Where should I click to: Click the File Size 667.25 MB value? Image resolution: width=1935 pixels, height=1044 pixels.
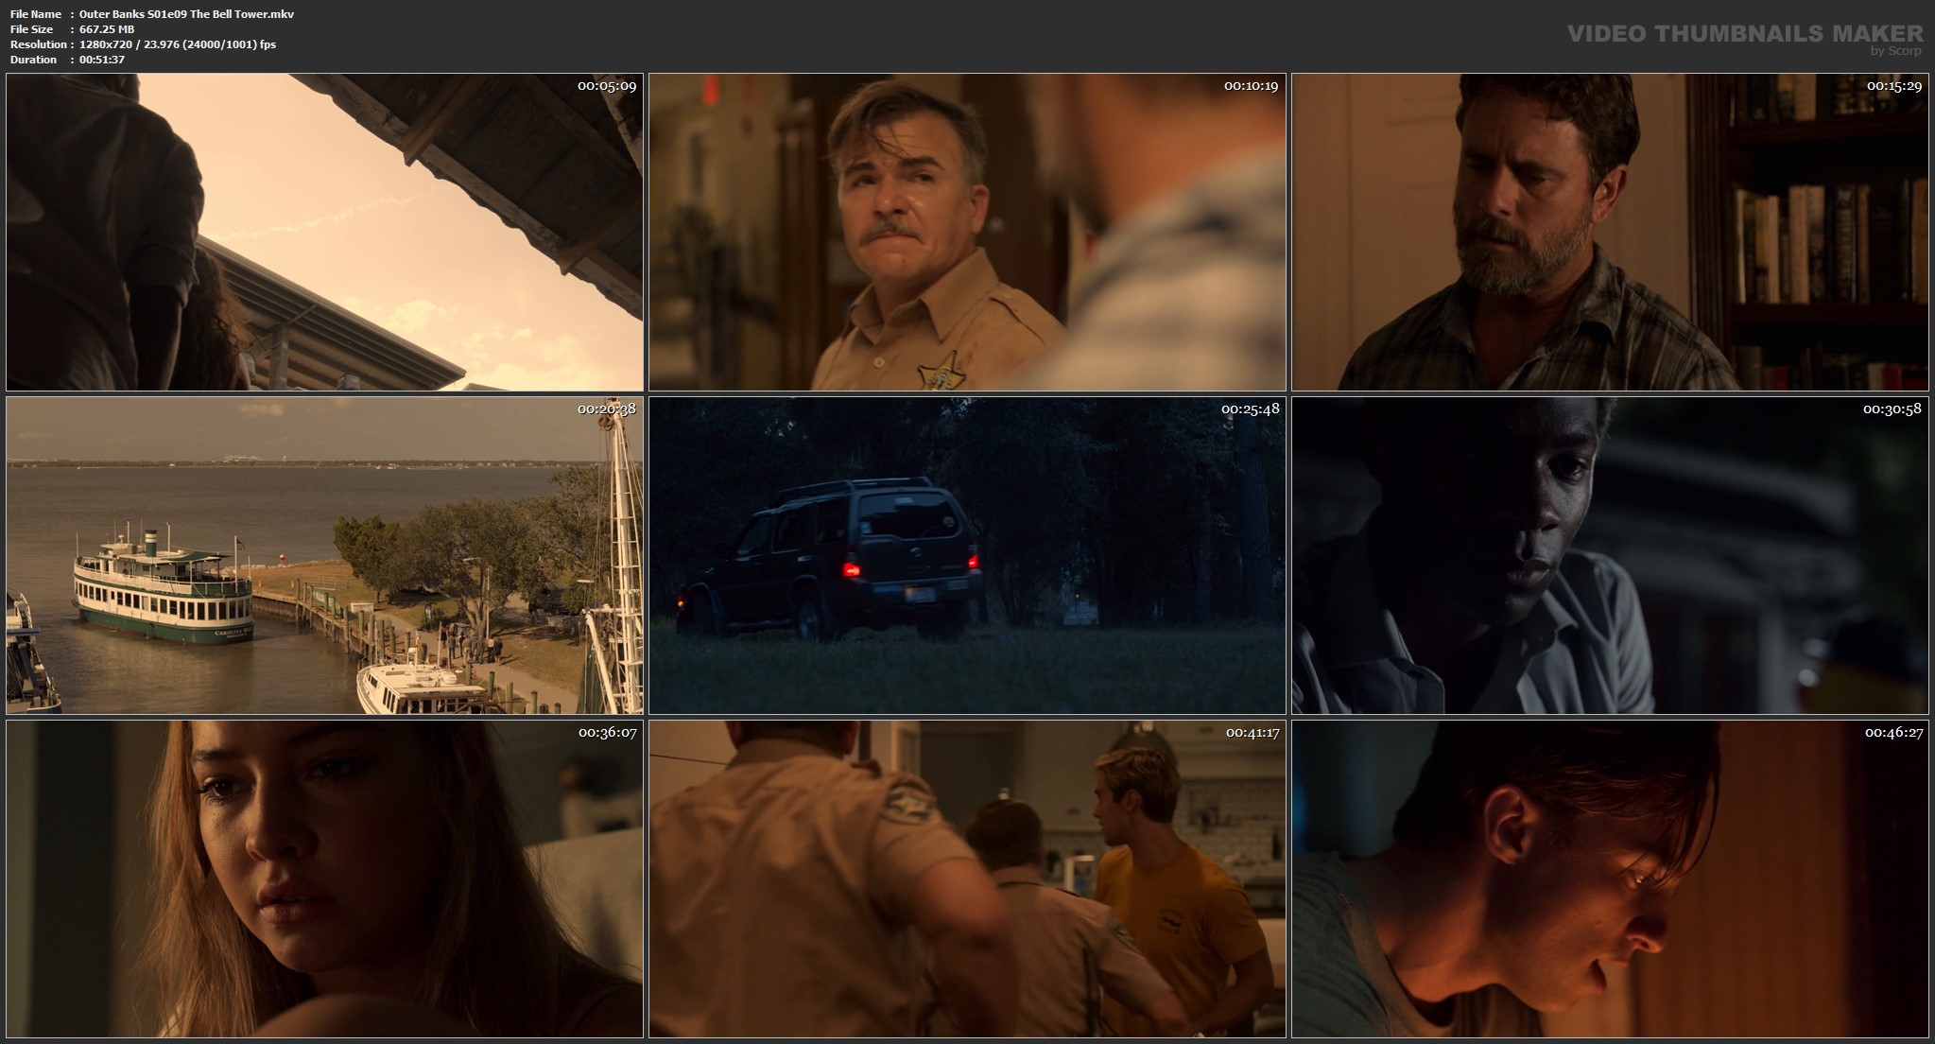tap(107, 29)
